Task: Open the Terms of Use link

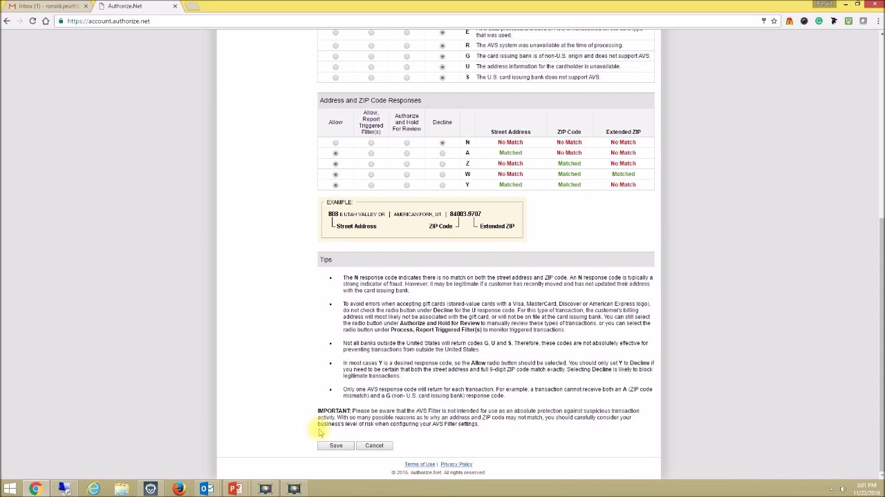Action: click(x=420, y=465)
